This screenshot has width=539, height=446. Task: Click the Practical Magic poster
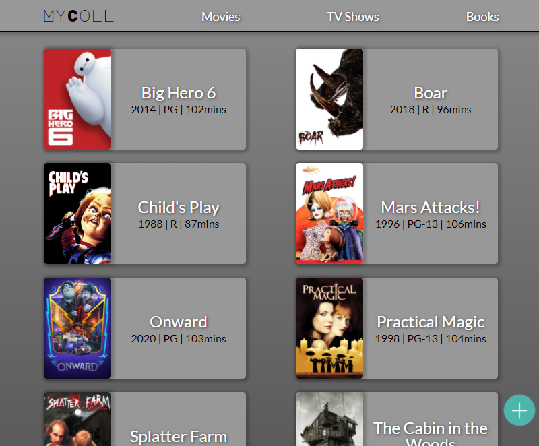(329, 328)
